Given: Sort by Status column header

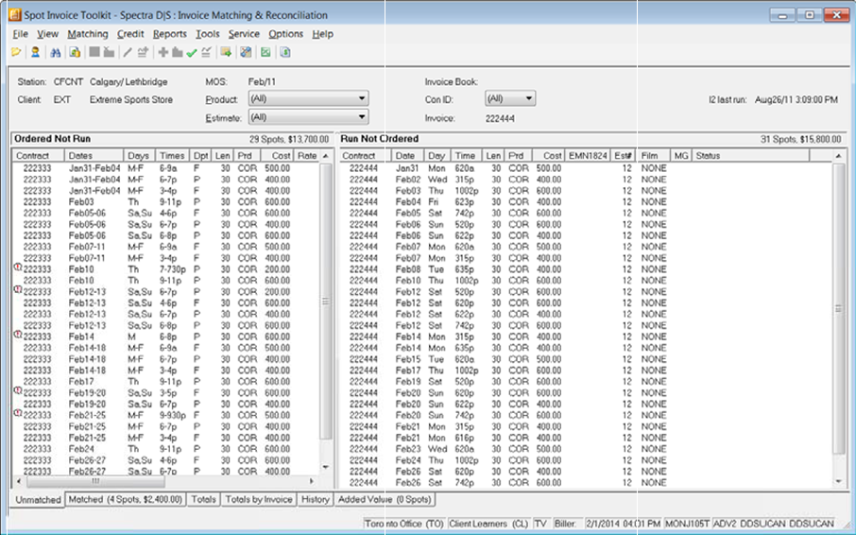Looking at the screenshot, I should pos(750,156).
